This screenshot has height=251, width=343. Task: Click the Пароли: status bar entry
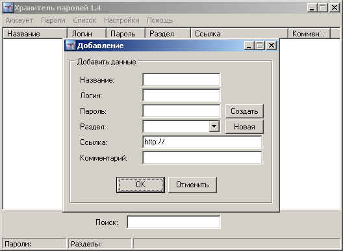pyautogui.click(x=34, y=244)
